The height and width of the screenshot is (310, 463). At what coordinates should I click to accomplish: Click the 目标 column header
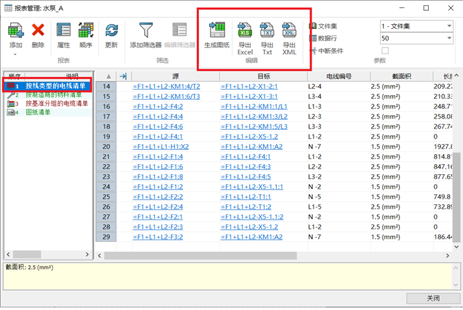point(263,76)
